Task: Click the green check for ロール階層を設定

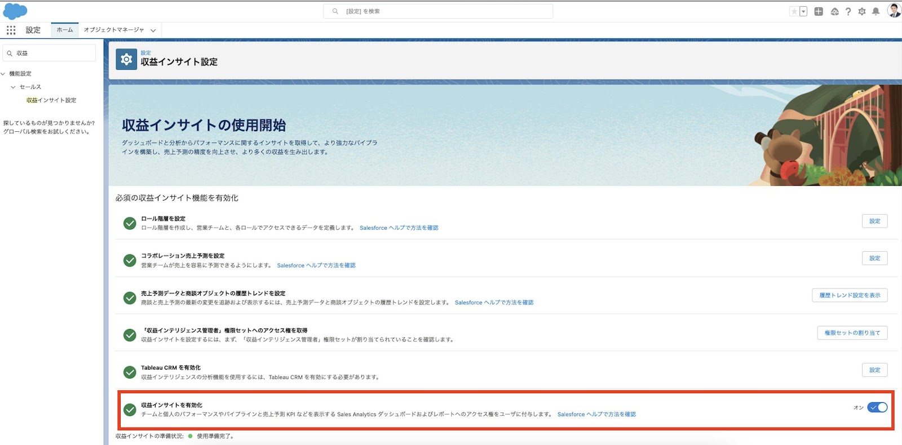Action: pyautogui.click(x=130, y=224)
